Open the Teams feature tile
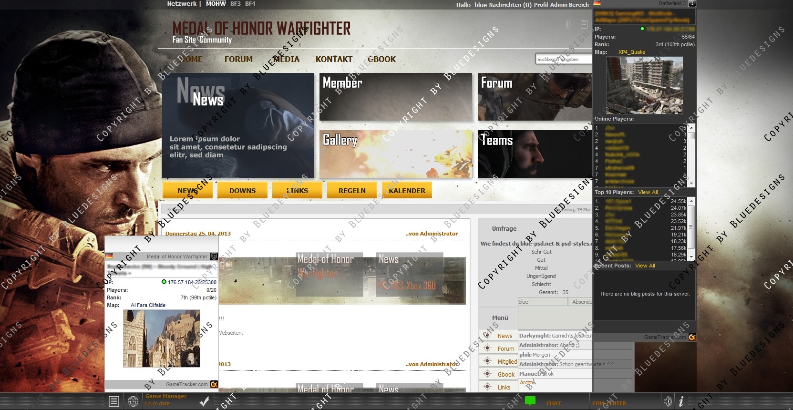This screenshot has width=793, height=410. point(535,154)
